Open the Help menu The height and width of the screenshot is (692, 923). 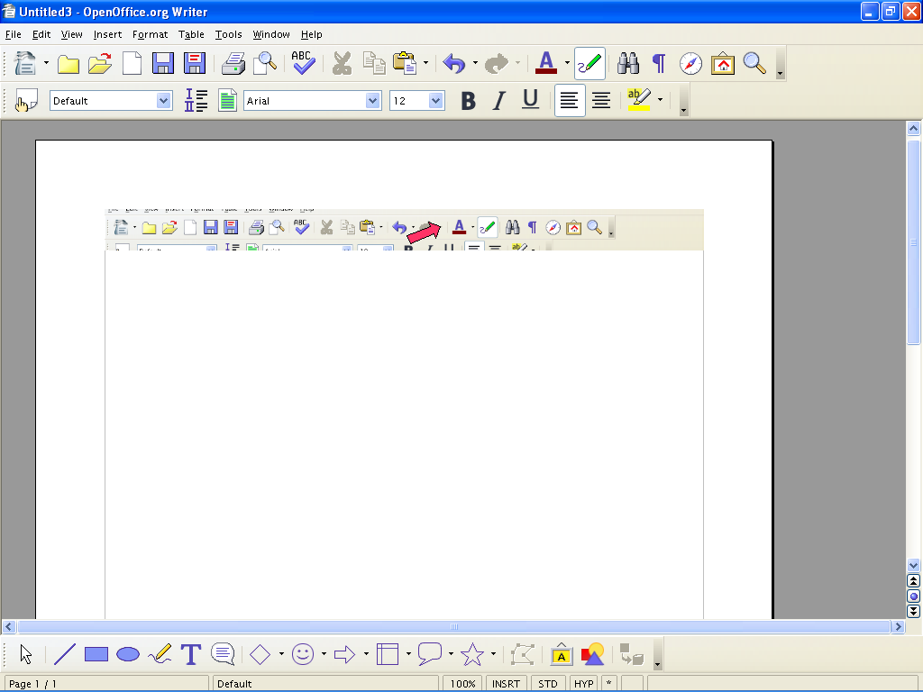tap(311, 34)
